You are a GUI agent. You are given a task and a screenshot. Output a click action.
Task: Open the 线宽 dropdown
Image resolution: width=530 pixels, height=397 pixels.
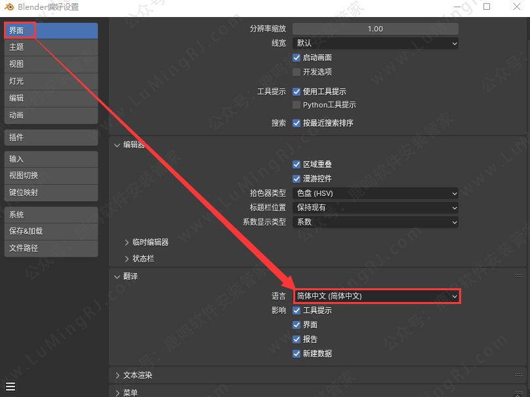point(375,43)
